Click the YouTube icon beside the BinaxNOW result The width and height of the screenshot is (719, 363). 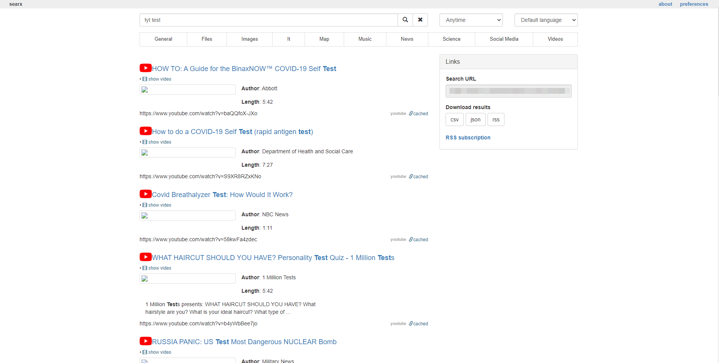(x=145, y=68)
